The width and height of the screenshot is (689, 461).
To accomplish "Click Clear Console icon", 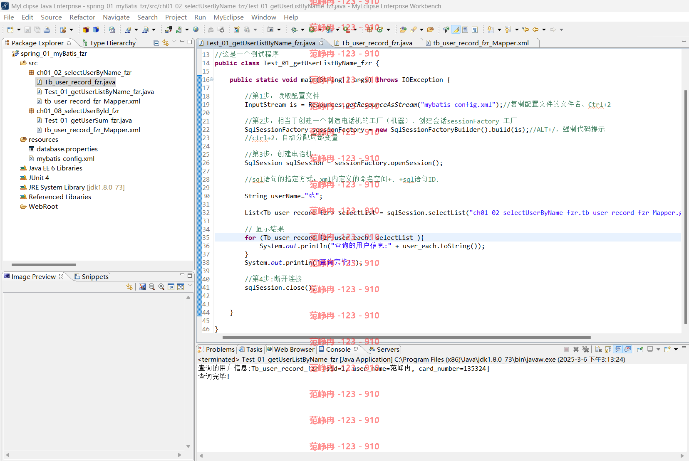I will point(598,349).
